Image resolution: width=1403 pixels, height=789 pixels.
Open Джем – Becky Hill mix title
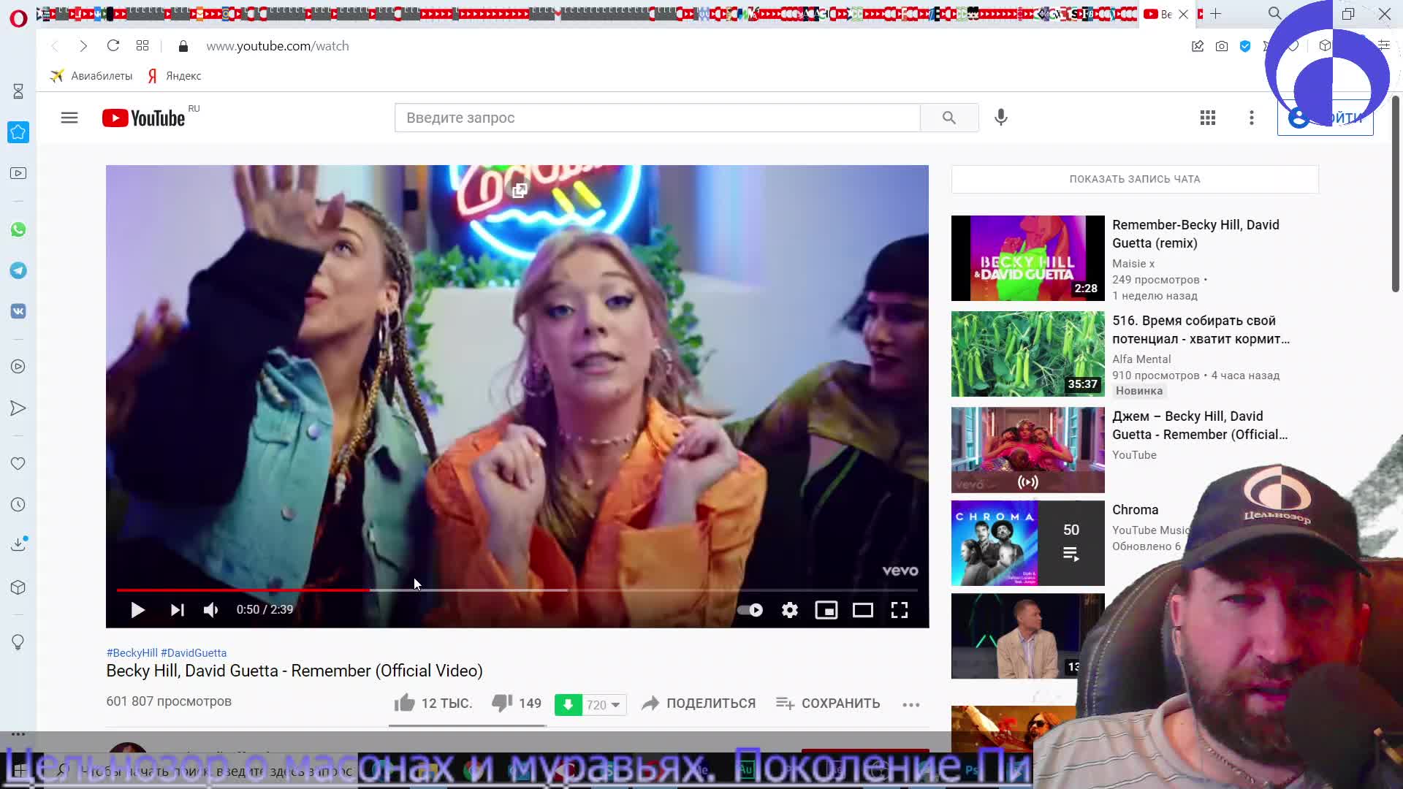click(x=1200, y=425)
